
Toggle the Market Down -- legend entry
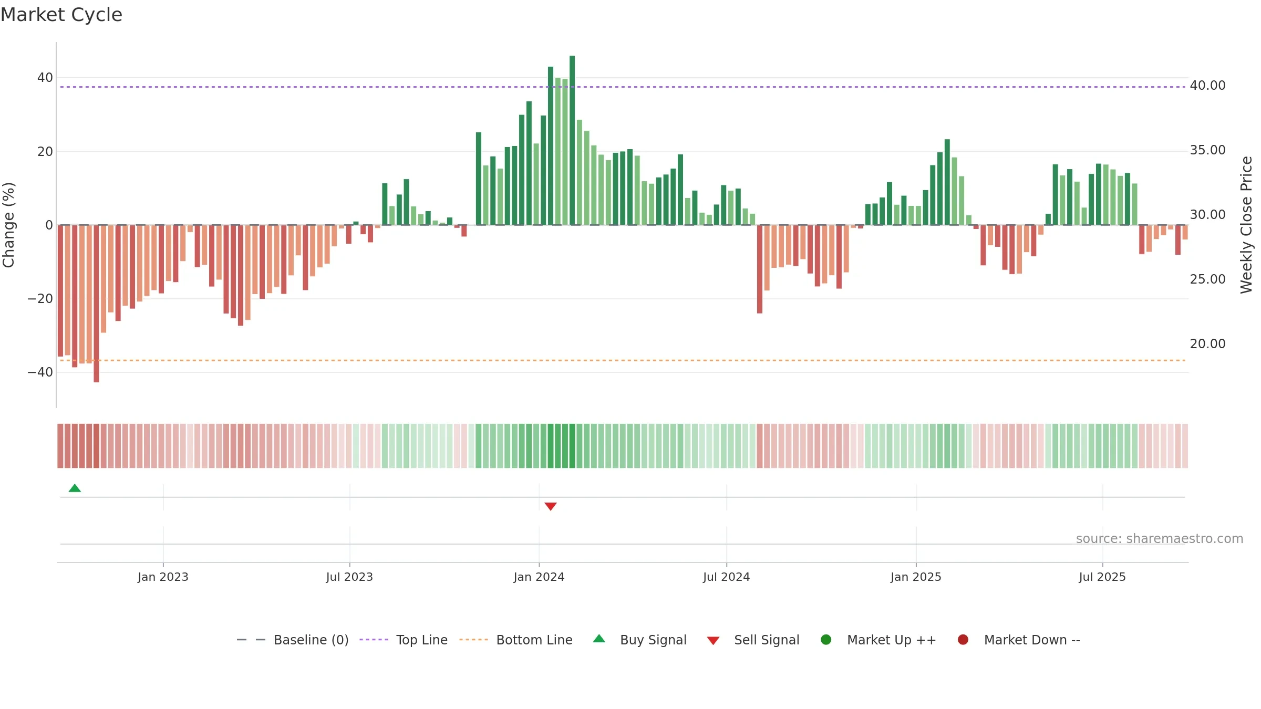tap(1018, 640)
